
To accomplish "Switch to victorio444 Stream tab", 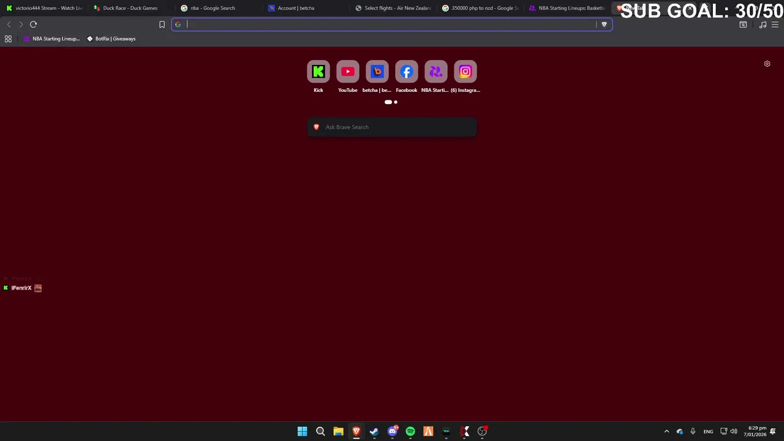I will pyautogui.click(x=44, y=8).
